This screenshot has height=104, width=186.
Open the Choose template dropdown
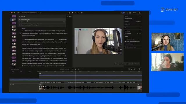[129, 18]
